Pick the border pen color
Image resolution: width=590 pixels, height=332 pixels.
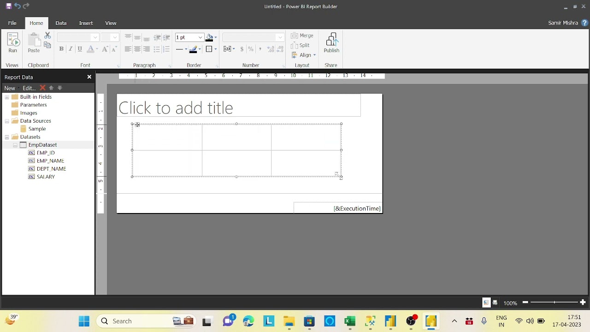click(194, 49)
